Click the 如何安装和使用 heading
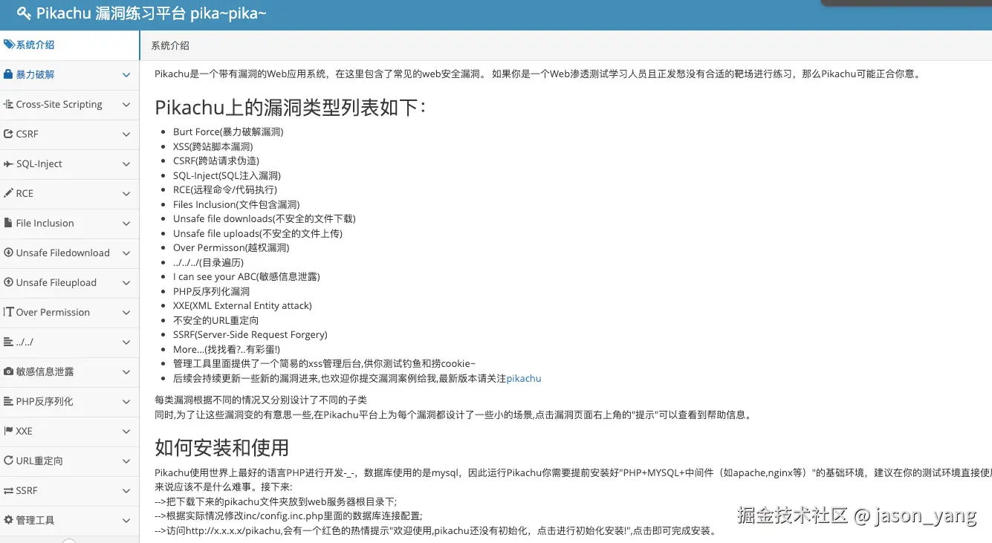992x543 pixels. pyautogui.click(x=221, y=447)
